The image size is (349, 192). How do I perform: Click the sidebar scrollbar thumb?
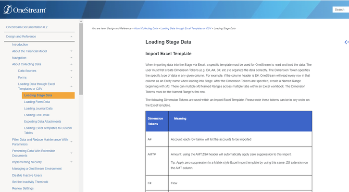(81, 59)
